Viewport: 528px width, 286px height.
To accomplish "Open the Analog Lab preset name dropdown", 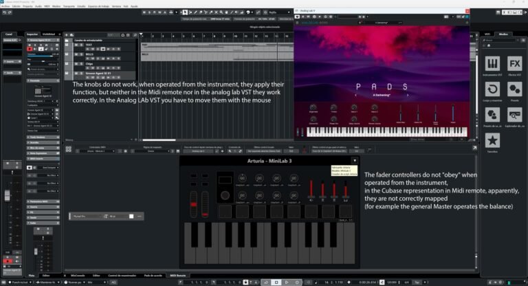I will click(x=382, y=23).
